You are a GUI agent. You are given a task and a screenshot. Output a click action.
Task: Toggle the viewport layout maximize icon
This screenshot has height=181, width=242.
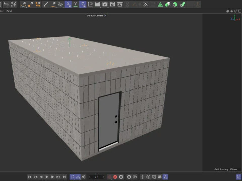pos(240,11)
